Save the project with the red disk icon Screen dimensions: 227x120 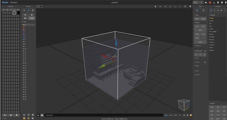click(210, 2)
